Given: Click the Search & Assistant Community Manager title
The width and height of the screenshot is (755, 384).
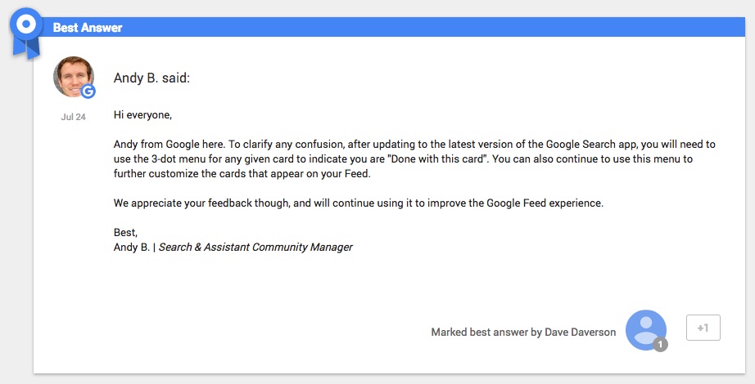Looking at the screenshot, I should tap(255, 247).
